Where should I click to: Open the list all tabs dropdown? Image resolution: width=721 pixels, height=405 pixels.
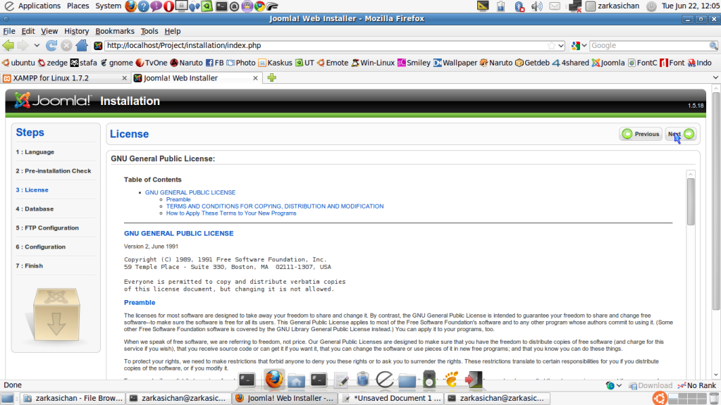tap(715, 77)
